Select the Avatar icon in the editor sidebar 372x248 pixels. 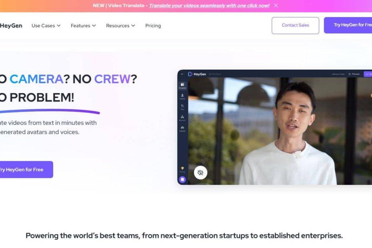click(x=182, y=96)
